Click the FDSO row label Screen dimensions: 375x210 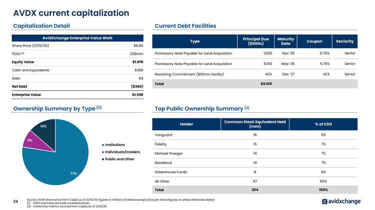click(18, 54)
